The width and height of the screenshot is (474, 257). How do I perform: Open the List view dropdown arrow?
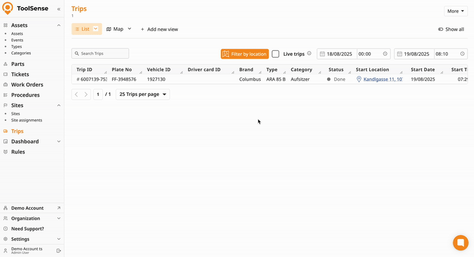coord(95,28)
